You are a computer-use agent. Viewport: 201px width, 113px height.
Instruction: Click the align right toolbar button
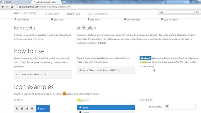(x=27, y=109)
